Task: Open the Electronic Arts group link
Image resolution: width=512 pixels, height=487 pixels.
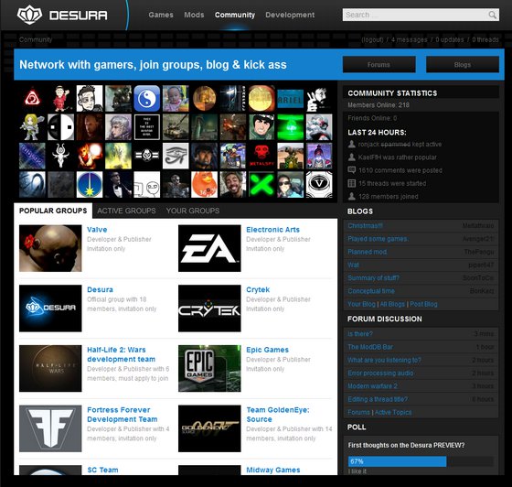Action: pos(272,230)
